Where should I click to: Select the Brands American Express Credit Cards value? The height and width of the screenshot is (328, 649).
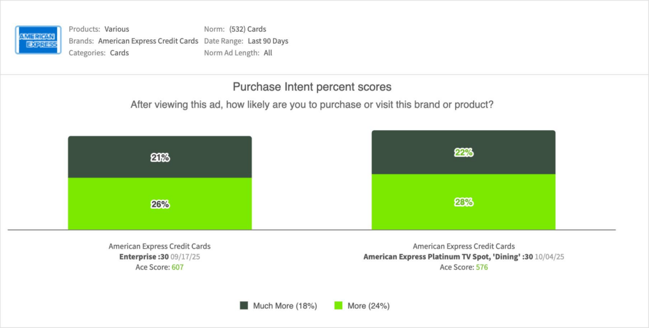(x=148, y=41)
